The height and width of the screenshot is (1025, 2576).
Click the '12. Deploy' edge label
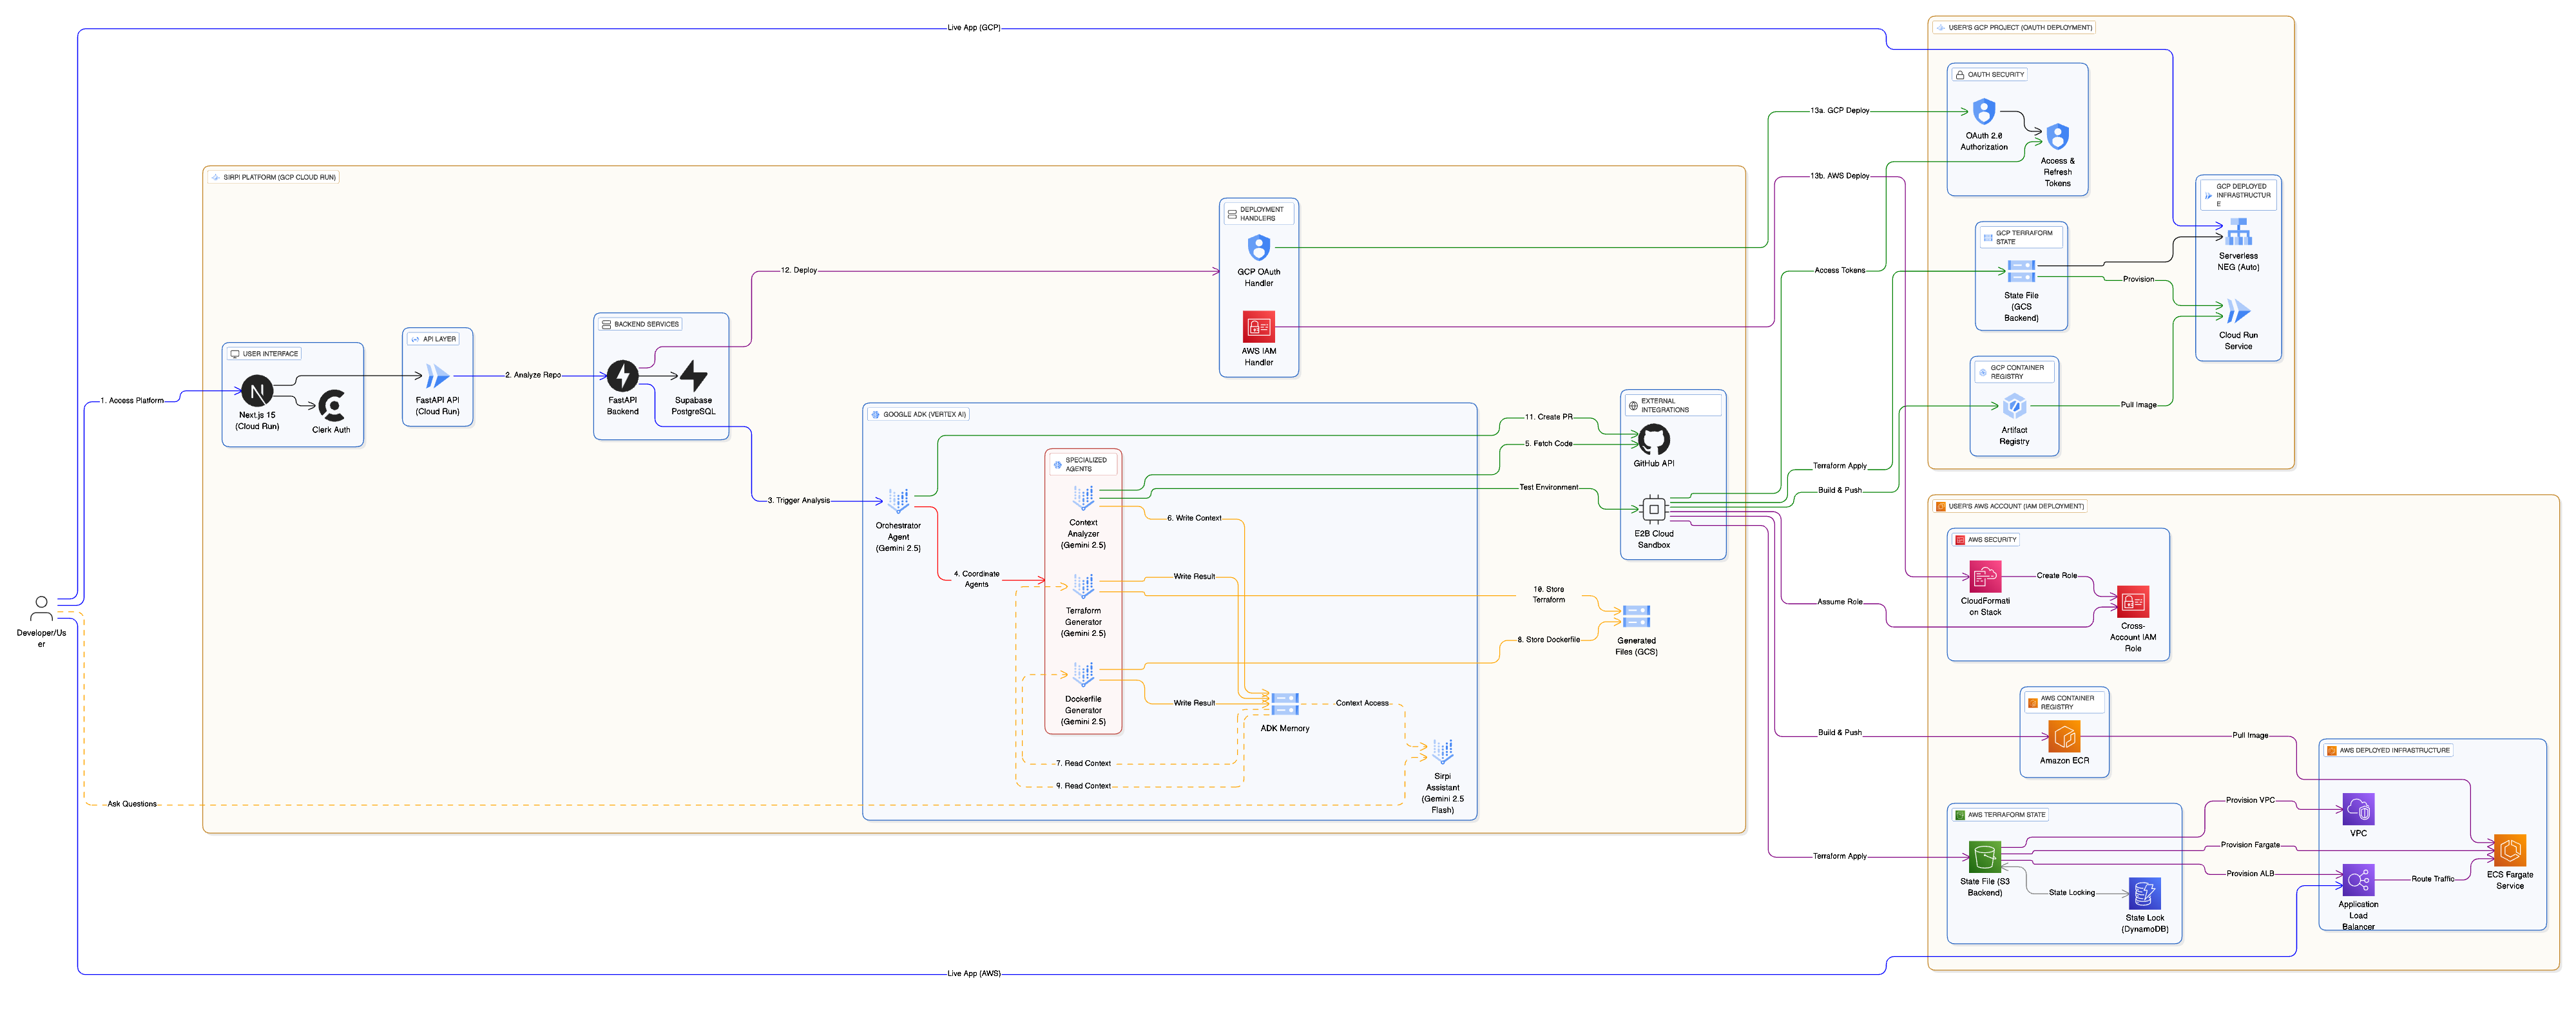[x=798, y=270]
